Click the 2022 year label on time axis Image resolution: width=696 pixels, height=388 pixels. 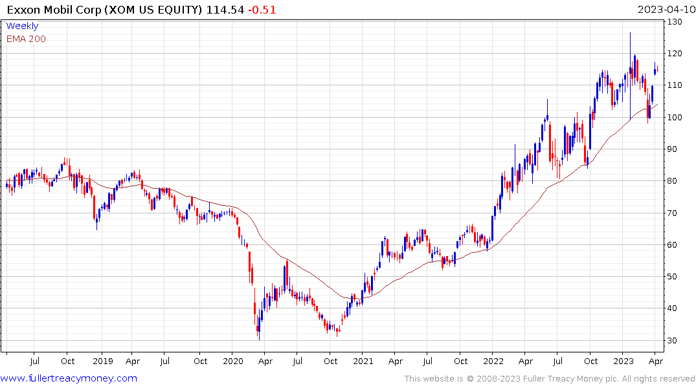pyautogui.click(x=493, y=361)
